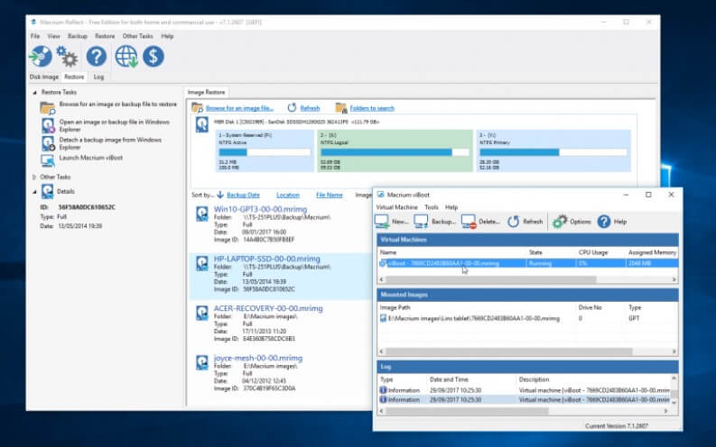
Task: Click the Mounted Images horizontal scrollbar
Action: point(509,351)
